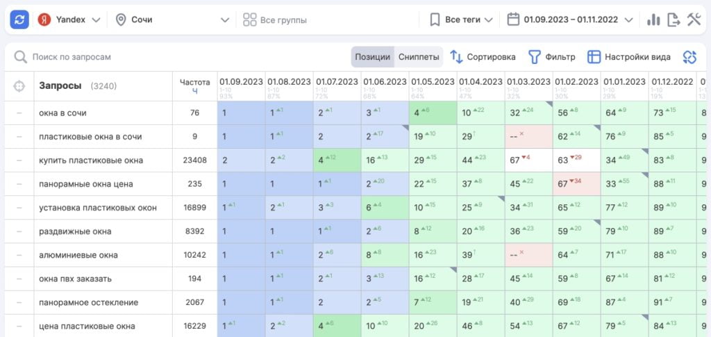Expand the Все теги dropdown

coord(461,19)
